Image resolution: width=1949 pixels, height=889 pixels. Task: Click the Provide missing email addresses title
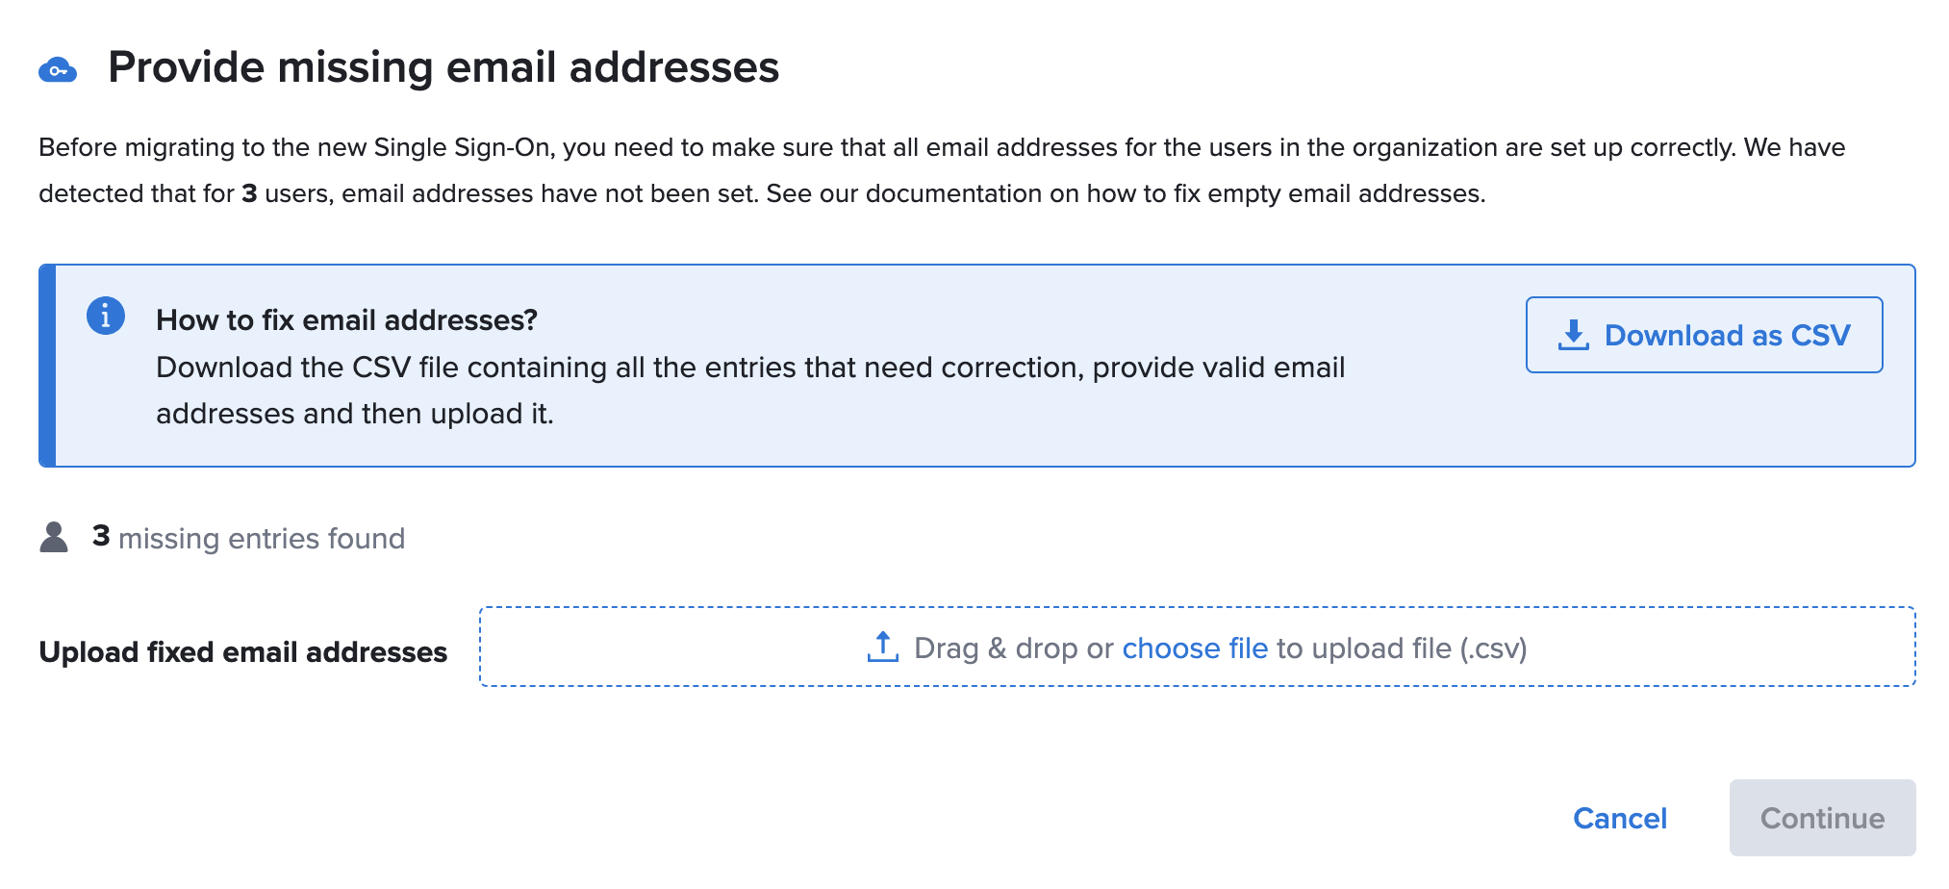[x=444, y=66]
